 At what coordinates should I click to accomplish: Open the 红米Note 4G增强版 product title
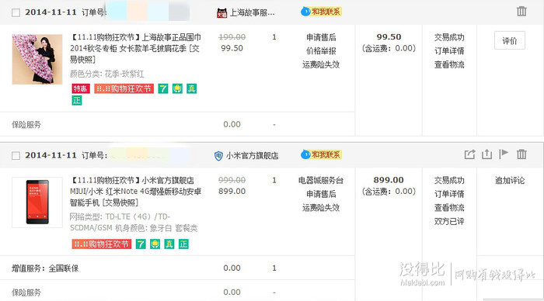136,191
